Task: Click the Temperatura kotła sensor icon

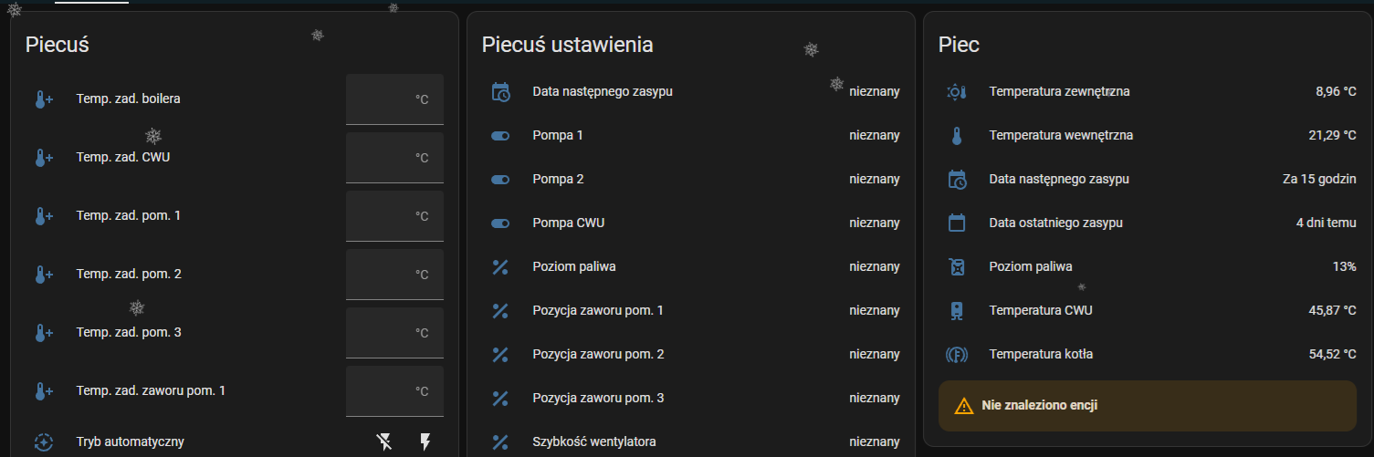Action: (x=956, y=355)
